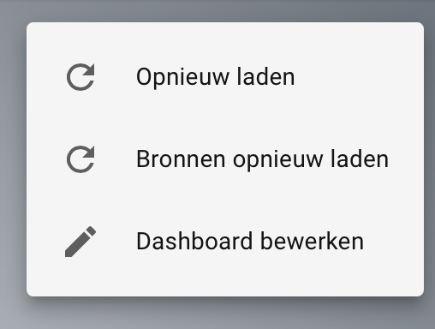435x329 pixels.
Task: Choose Bronnen opnieuw laden from the menu
Action: [x=225, y=159]
